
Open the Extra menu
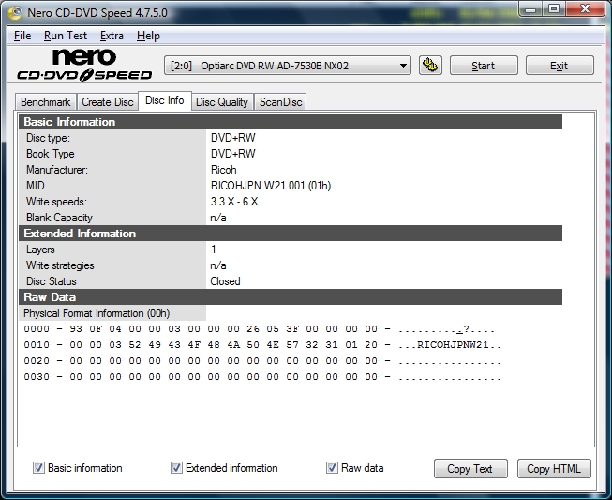(112, 36)
